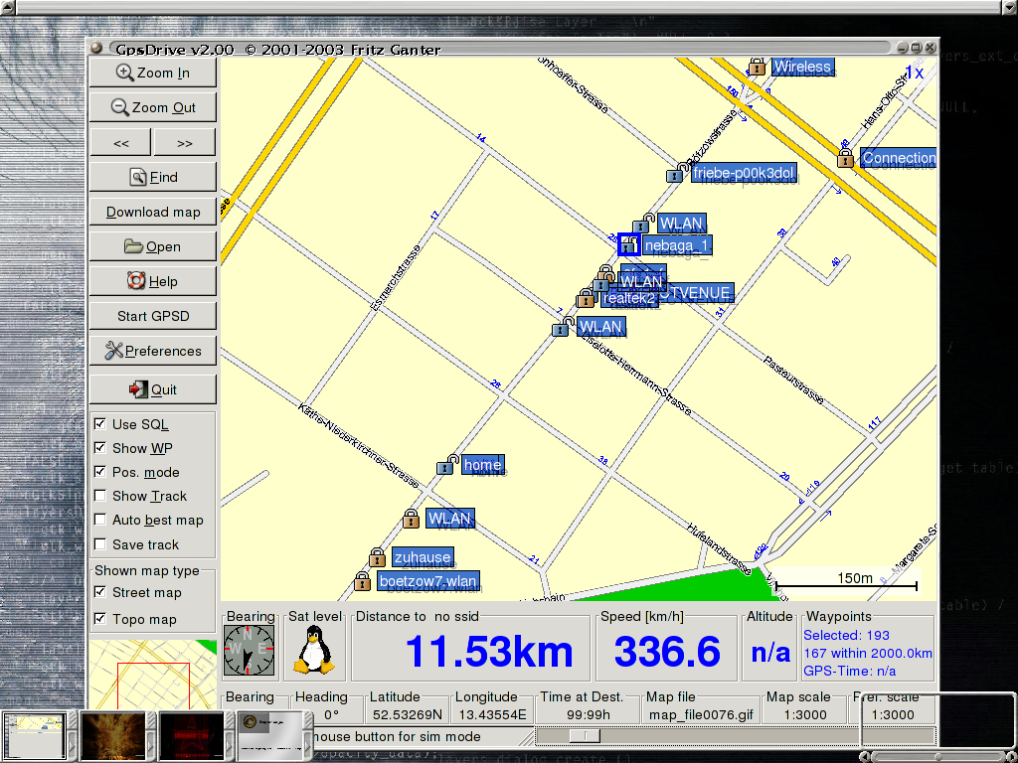This screenshot has width=1018, height=763.
Task: Uncheck the Topo map type checkbox
Action: [100, 619]
